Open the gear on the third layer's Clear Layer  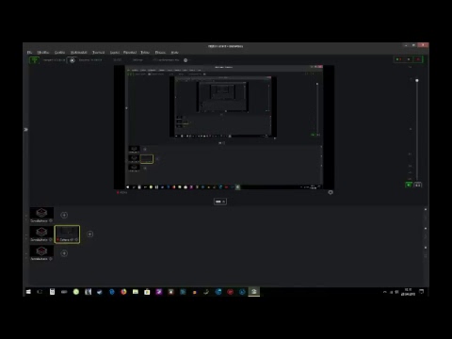tap(51, 259)
